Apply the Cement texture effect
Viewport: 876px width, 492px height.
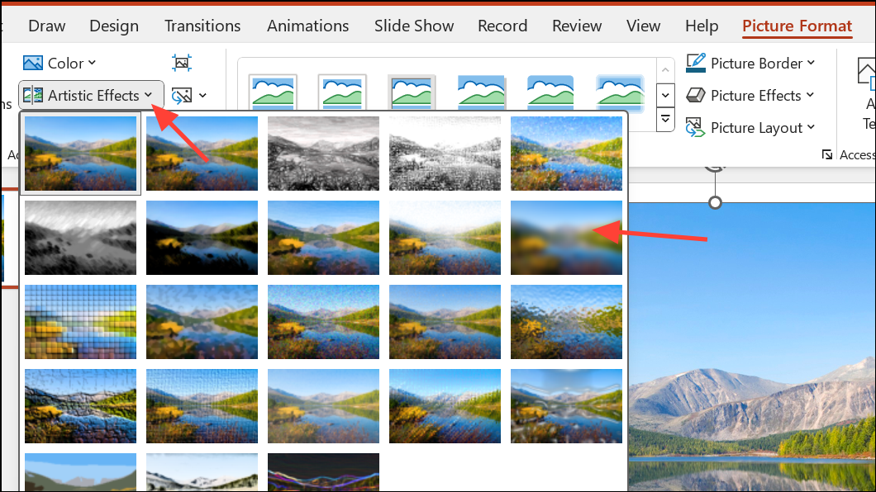click(80, 406)
